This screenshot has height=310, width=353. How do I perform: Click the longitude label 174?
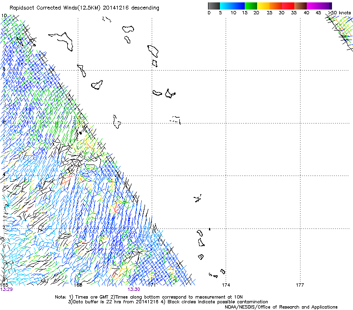pos(226,285)
